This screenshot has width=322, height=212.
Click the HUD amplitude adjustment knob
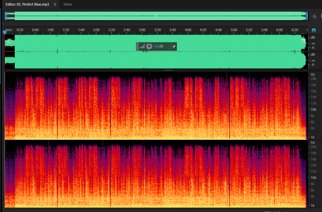149,47
